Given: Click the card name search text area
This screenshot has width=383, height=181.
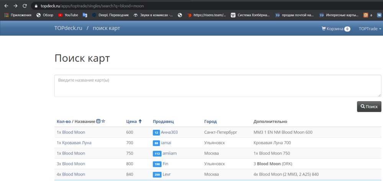Looking at the screenshot, I should coord(218,86).
